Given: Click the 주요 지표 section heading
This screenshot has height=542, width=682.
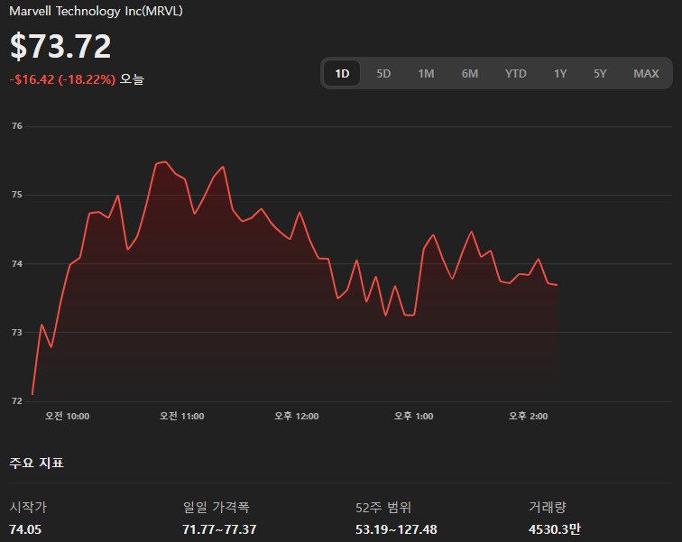Looking at the screenshot, I should pos(36,463).
